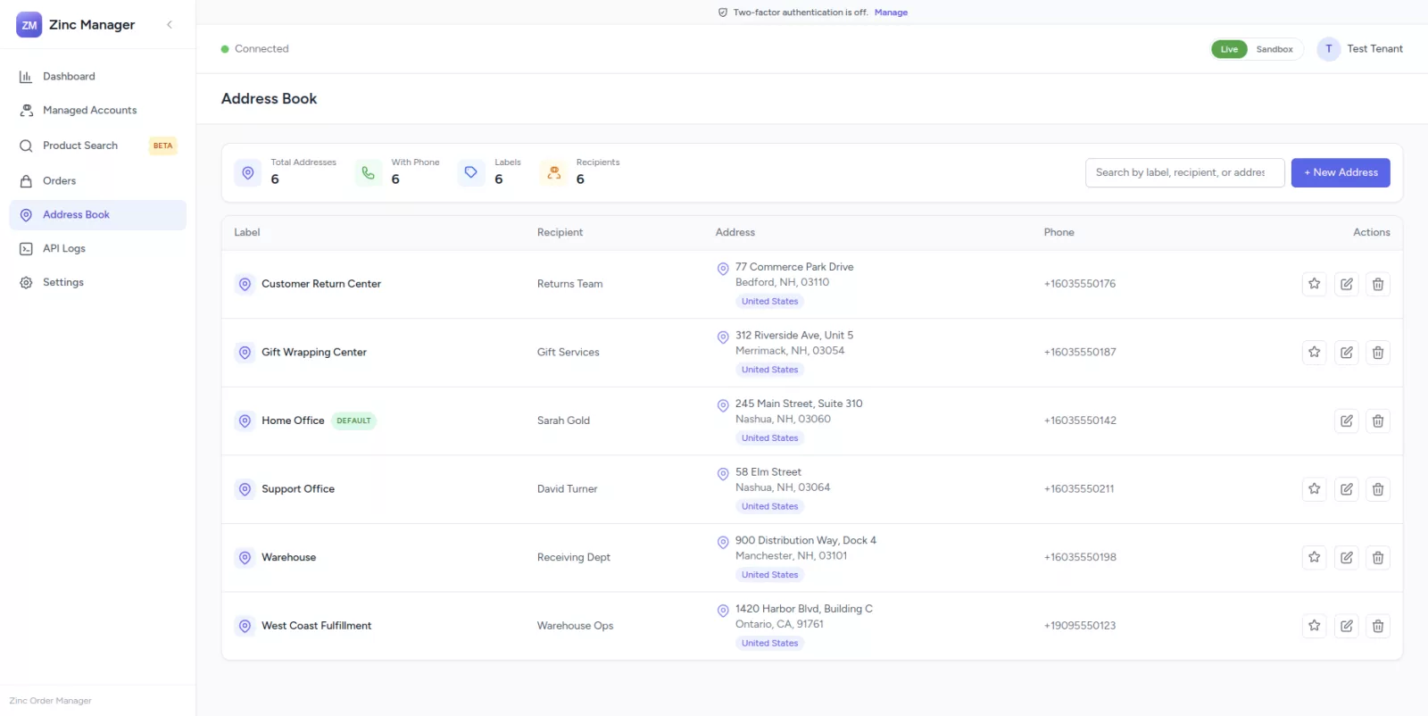Screen dimensions: 1428x716
Task: Click the BETA badge on Product Search
Action: point(162,146)
